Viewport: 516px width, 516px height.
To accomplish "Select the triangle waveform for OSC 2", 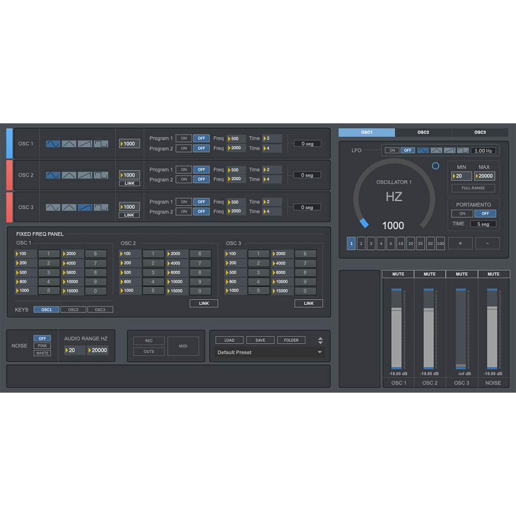I will pos(69,175).
